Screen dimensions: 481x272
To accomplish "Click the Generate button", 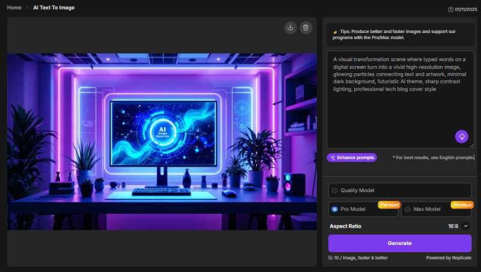I will 400,243.
